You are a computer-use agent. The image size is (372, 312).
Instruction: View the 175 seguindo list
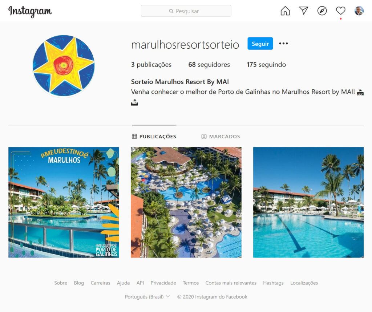click(266, 65)
